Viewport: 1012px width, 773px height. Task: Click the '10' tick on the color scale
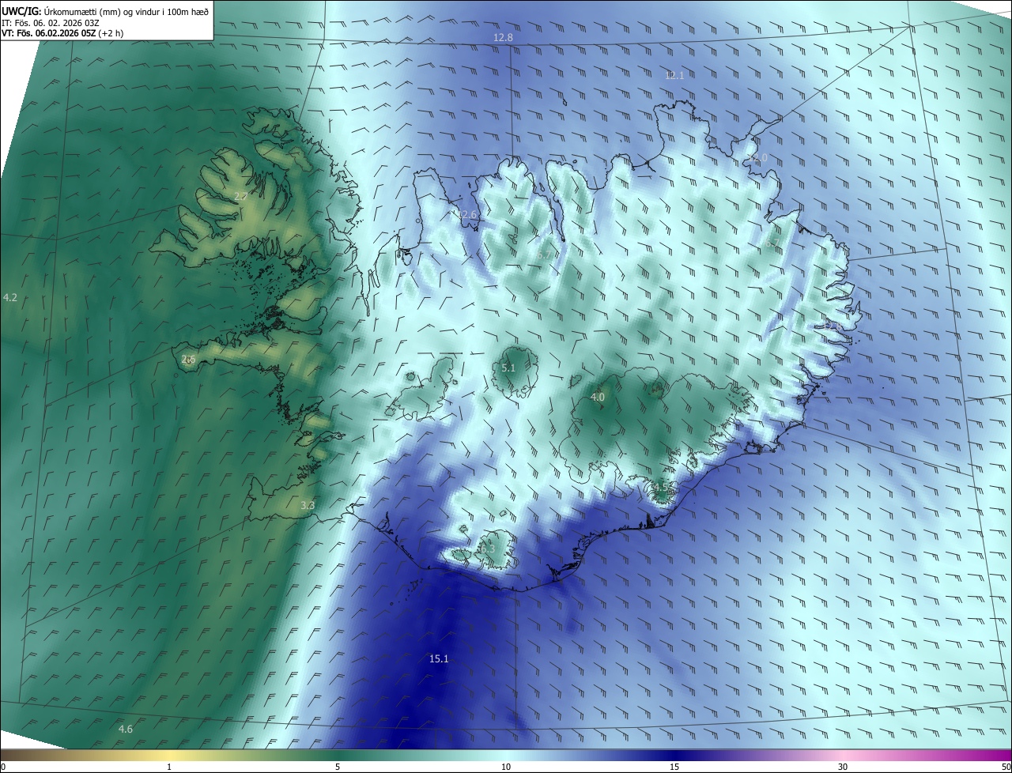click(506, 767)
